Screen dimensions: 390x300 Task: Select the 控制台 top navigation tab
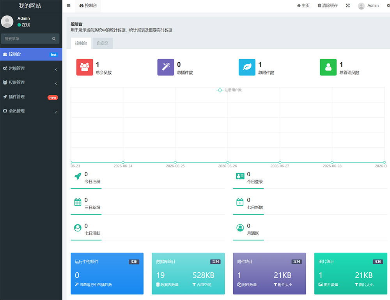pos(88,6)
